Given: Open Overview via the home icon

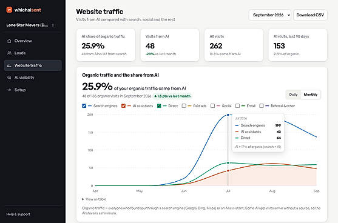Looking at the screenshot, I should [x=9, y=41].
